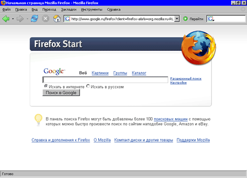Click the Stop loading icon
The image size is (247, 178).
point(45,19)
